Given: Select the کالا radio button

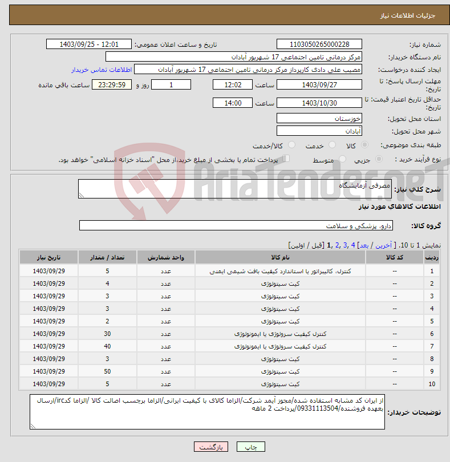Looking at the screenshot, I should 365,145.
